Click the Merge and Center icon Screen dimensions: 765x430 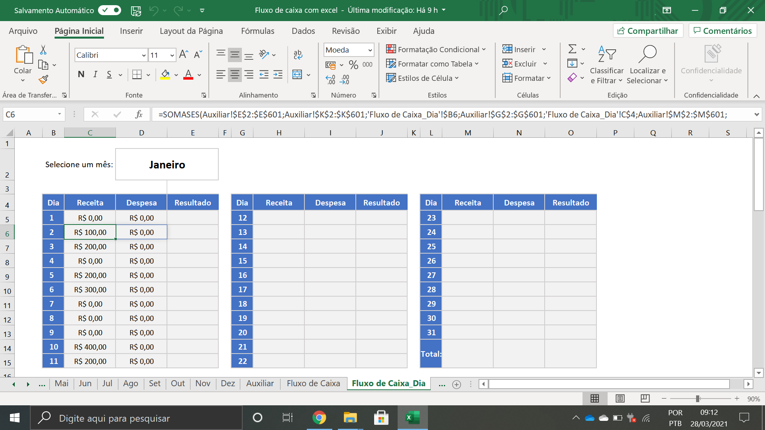click(x=297, y=74)
